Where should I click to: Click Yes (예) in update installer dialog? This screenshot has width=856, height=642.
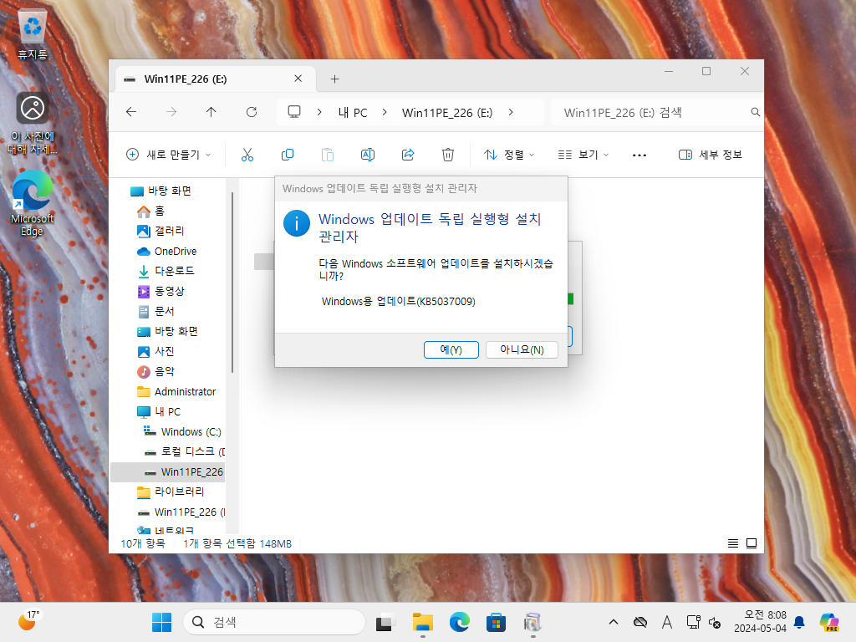451,350
